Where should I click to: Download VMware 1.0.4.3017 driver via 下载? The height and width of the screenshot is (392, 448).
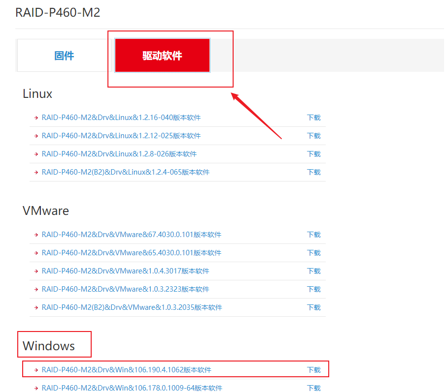tap(314, 271)
